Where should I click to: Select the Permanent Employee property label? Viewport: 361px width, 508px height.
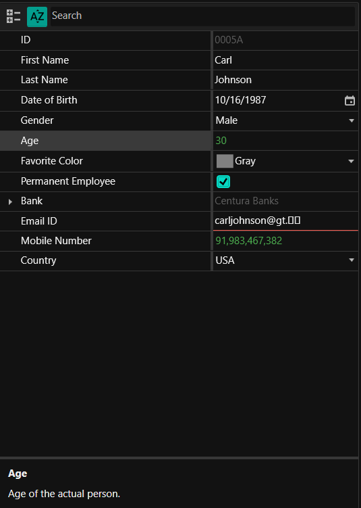pyautogui.click(x=68, y=181)
